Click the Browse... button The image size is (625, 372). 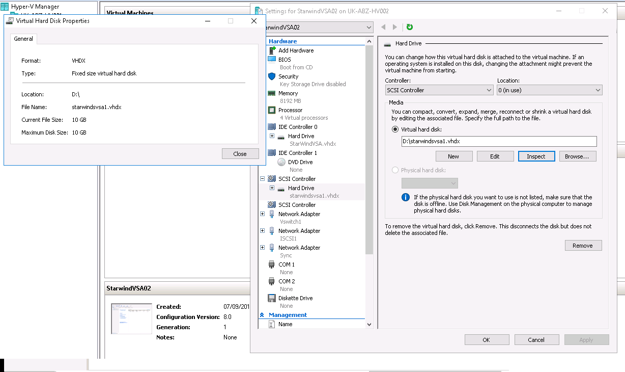point(578,156)
